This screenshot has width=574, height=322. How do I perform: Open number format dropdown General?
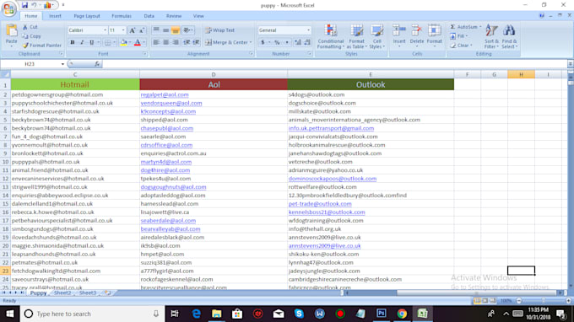[x=309, y=30]
